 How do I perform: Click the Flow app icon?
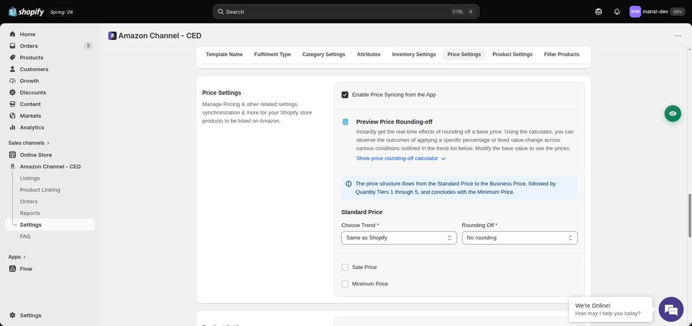point(13,269)
